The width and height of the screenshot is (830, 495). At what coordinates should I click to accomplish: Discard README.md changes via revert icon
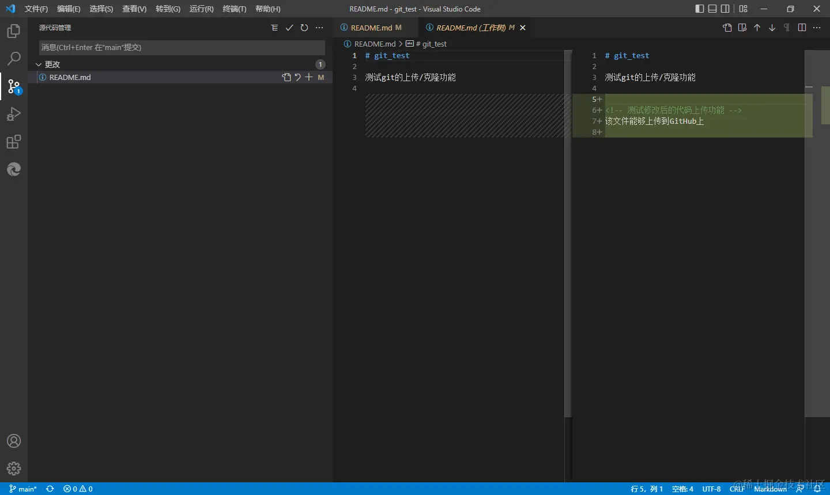click(298, 77)
